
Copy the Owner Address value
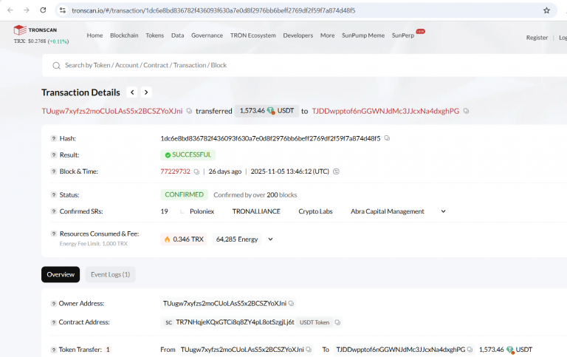coord(291,303)
